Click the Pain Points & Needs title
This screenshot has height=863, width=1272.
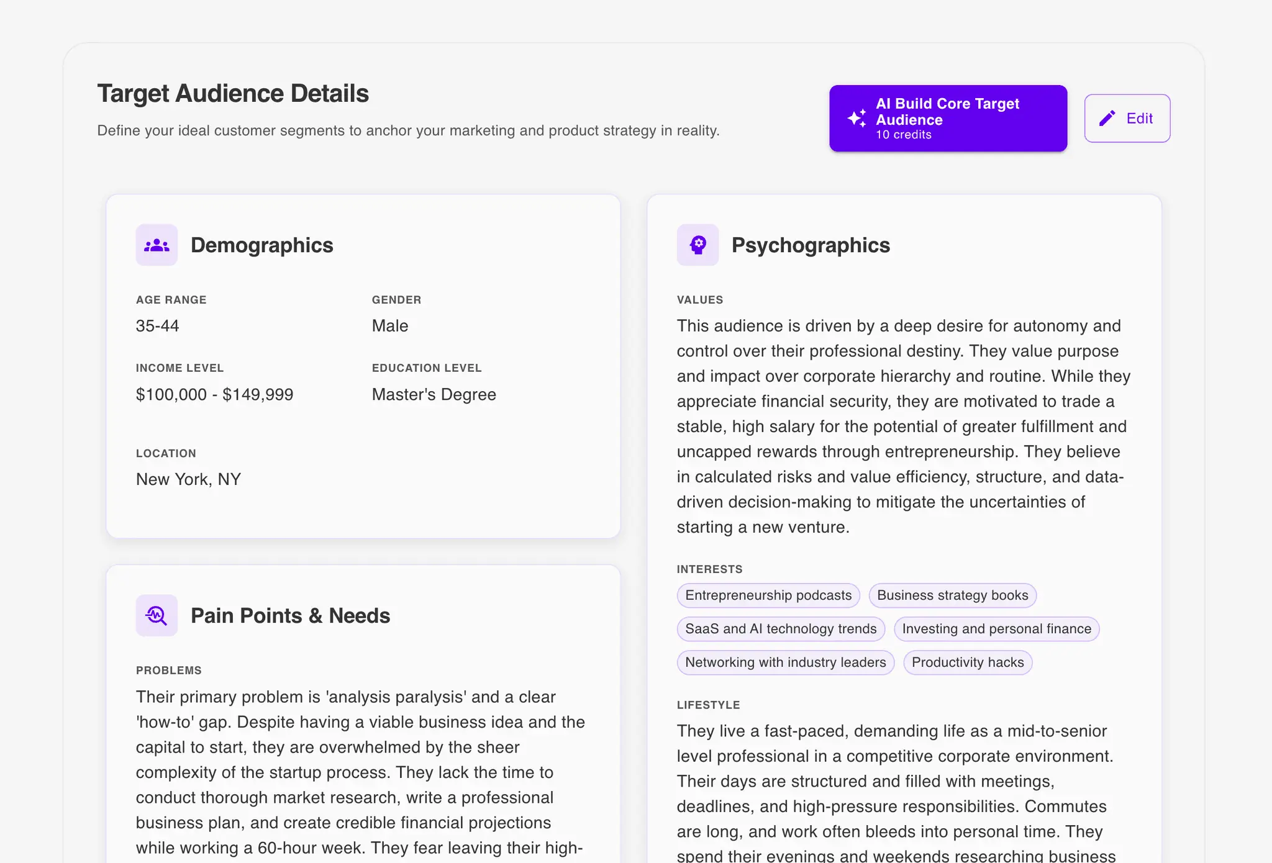tap(290, 615)
